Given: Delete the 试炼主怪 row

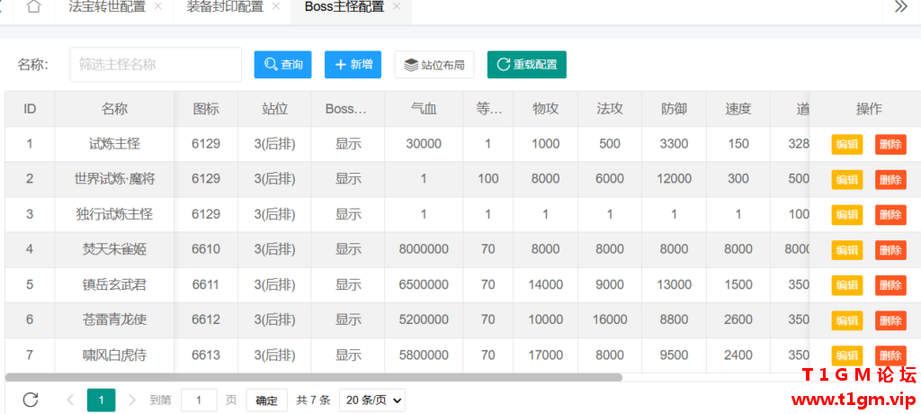Looking at the screenshot, I should pos(890,145).
